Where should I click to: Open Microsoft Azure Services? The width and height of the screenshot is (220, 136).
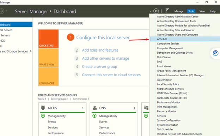pyautogui.click(x=170, y=89)
